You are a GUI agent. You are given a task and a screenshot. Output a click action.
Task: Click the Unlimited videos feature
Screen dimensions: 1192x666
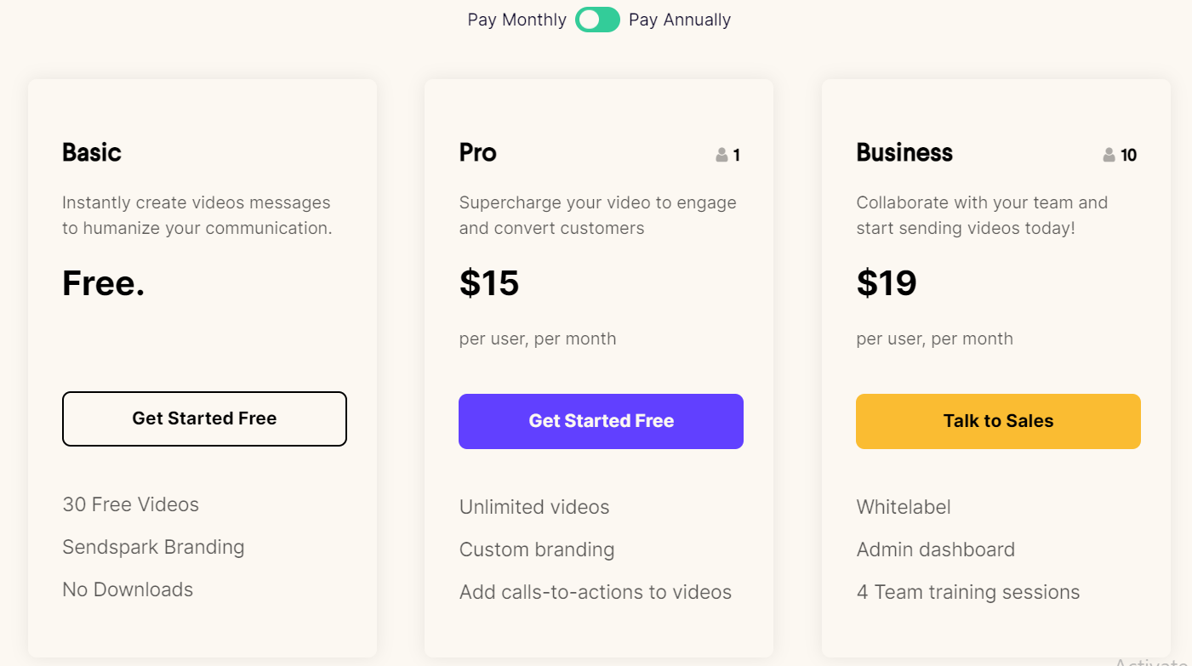[x=534, y=507]
